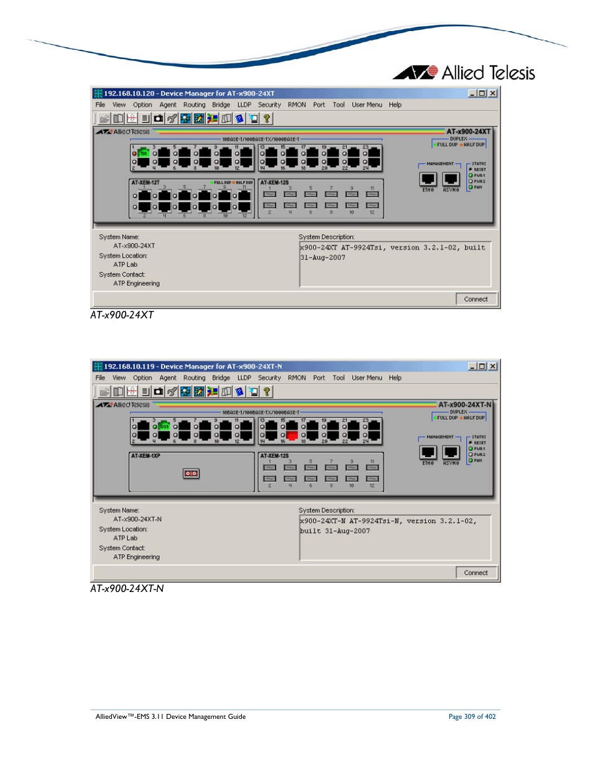Click the question mark help icon in 192.168.10.119 toolbar
593x768 pixels.
pos(267,391)
